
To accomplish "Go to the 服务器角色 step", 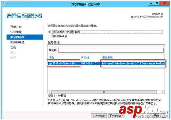I will pyautogui.click(x=17, y=42).
